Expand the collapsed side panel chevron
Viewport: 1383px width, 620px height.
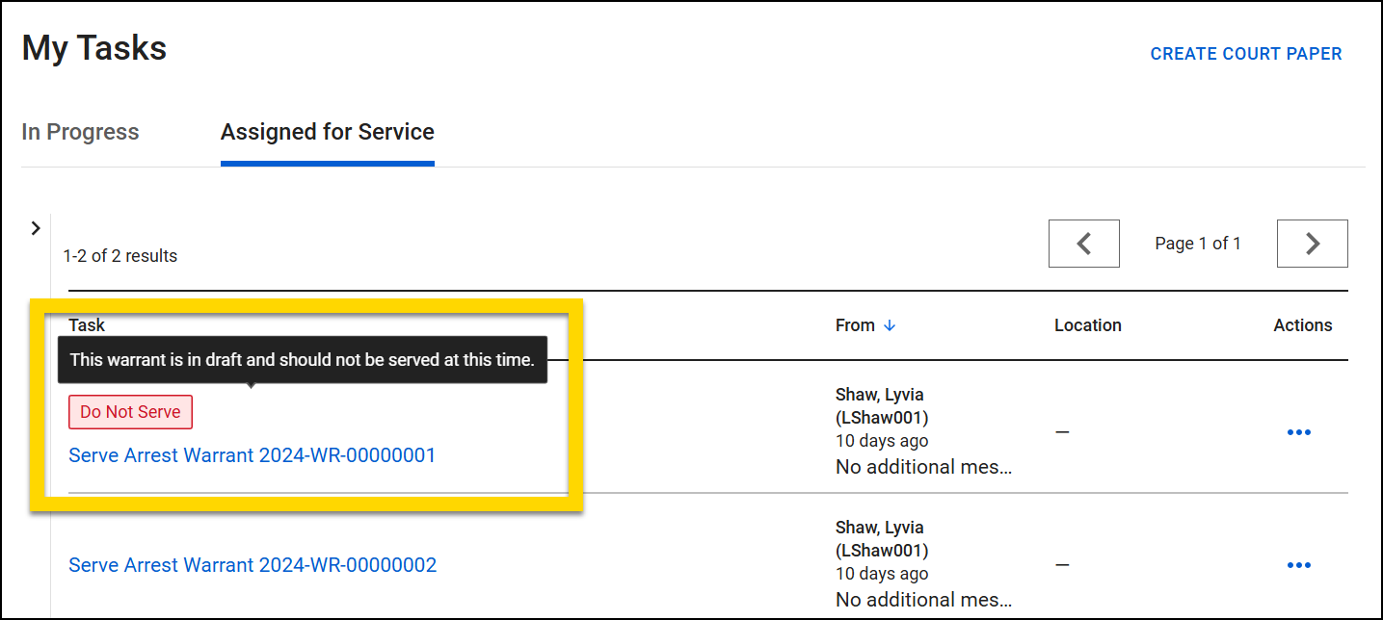click(x=36, y=228)
